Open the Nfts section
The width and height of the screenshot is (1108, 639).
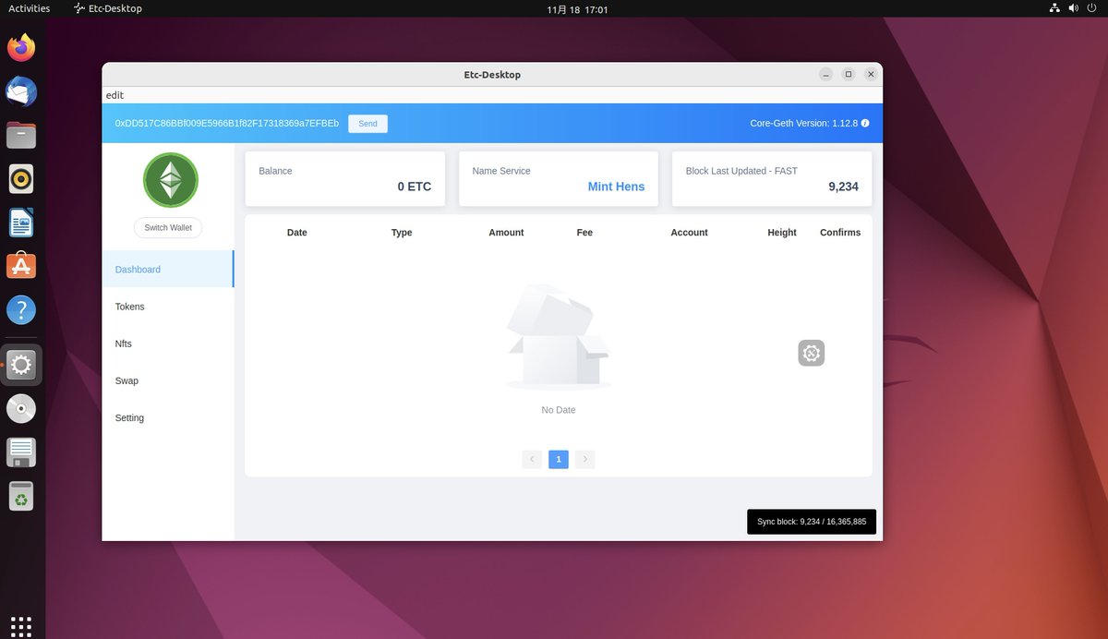tap(168, 344)
